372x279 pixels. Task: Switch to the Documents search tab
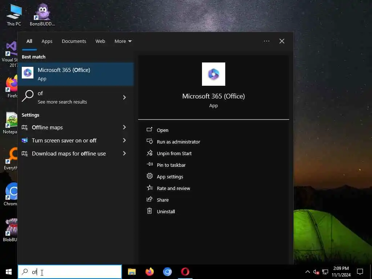pos(74,41)
